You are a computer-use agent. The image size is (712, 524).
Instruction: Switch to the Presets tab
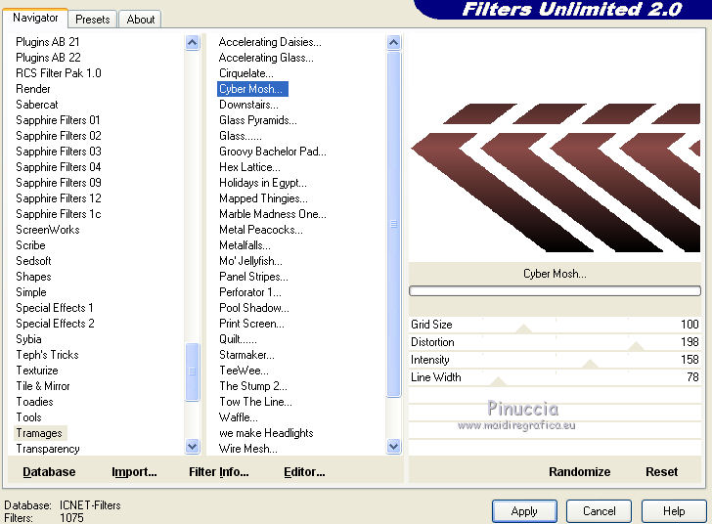pos(93,20)
